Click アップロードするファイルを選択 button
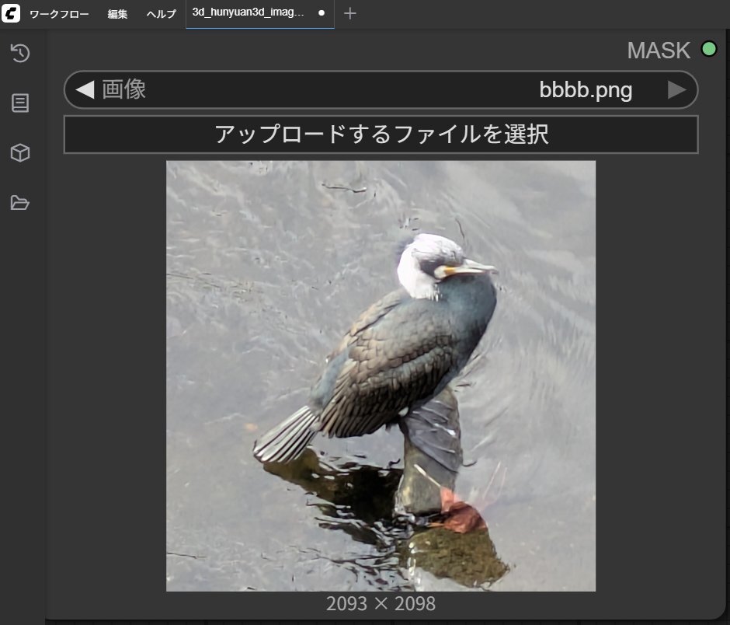 [x=381, y=134]
